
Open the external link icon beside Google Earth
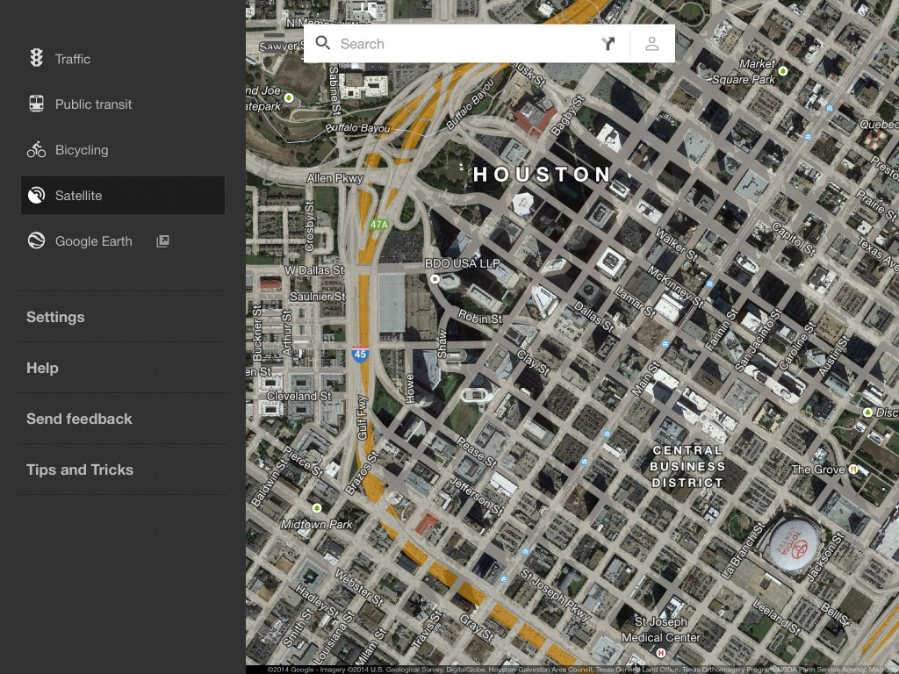[162, 241]
